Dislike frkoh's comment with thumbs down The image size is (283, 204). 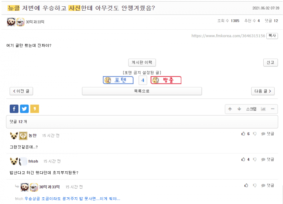tap(255, 159)
